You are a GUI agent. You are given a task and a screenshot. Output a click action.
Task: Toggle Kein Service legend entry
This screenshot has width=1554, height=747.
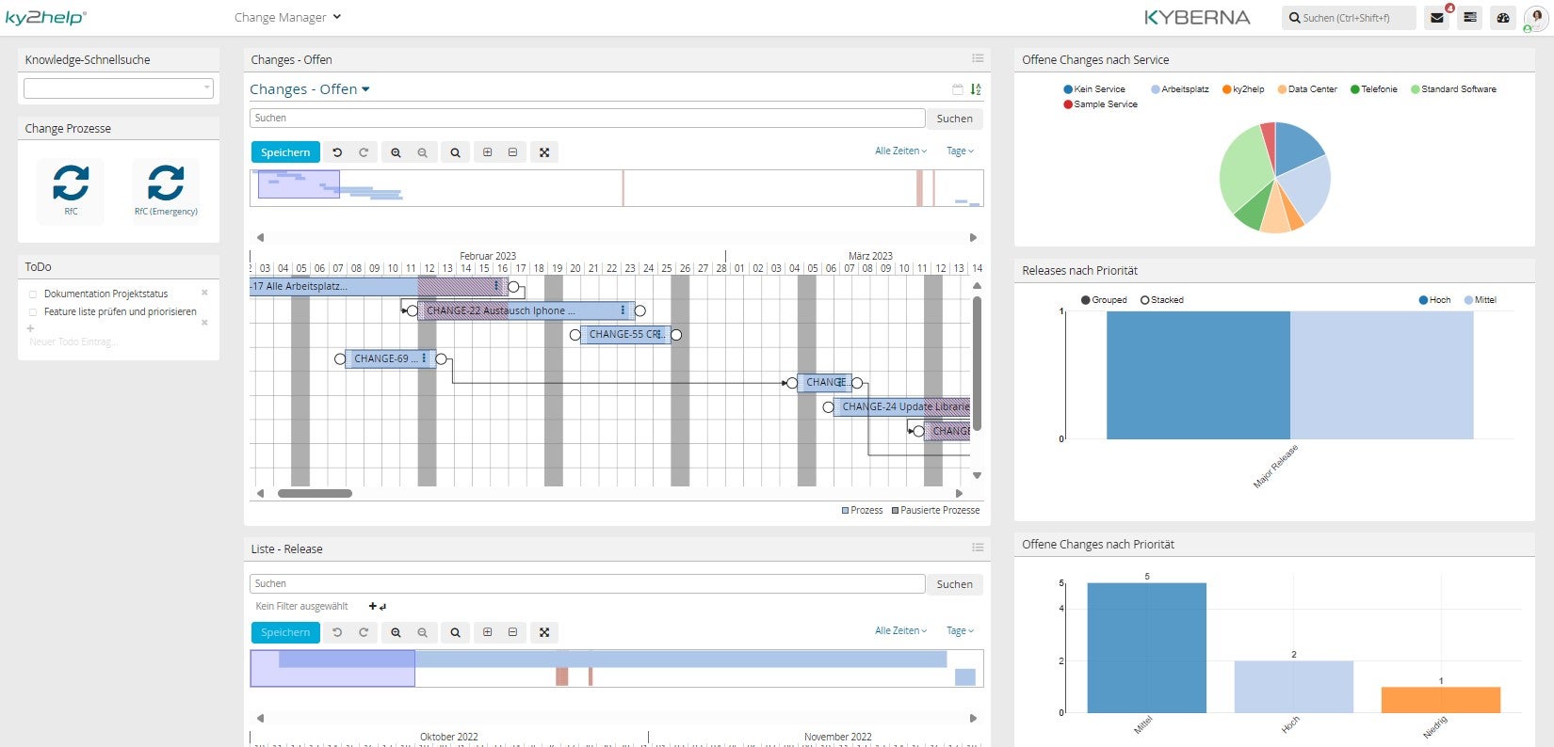pyautogui.click(x=1094, y=89)
